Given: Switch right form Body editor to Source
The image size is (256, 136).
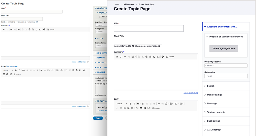Looking at the screenshot, I should 156,108.
